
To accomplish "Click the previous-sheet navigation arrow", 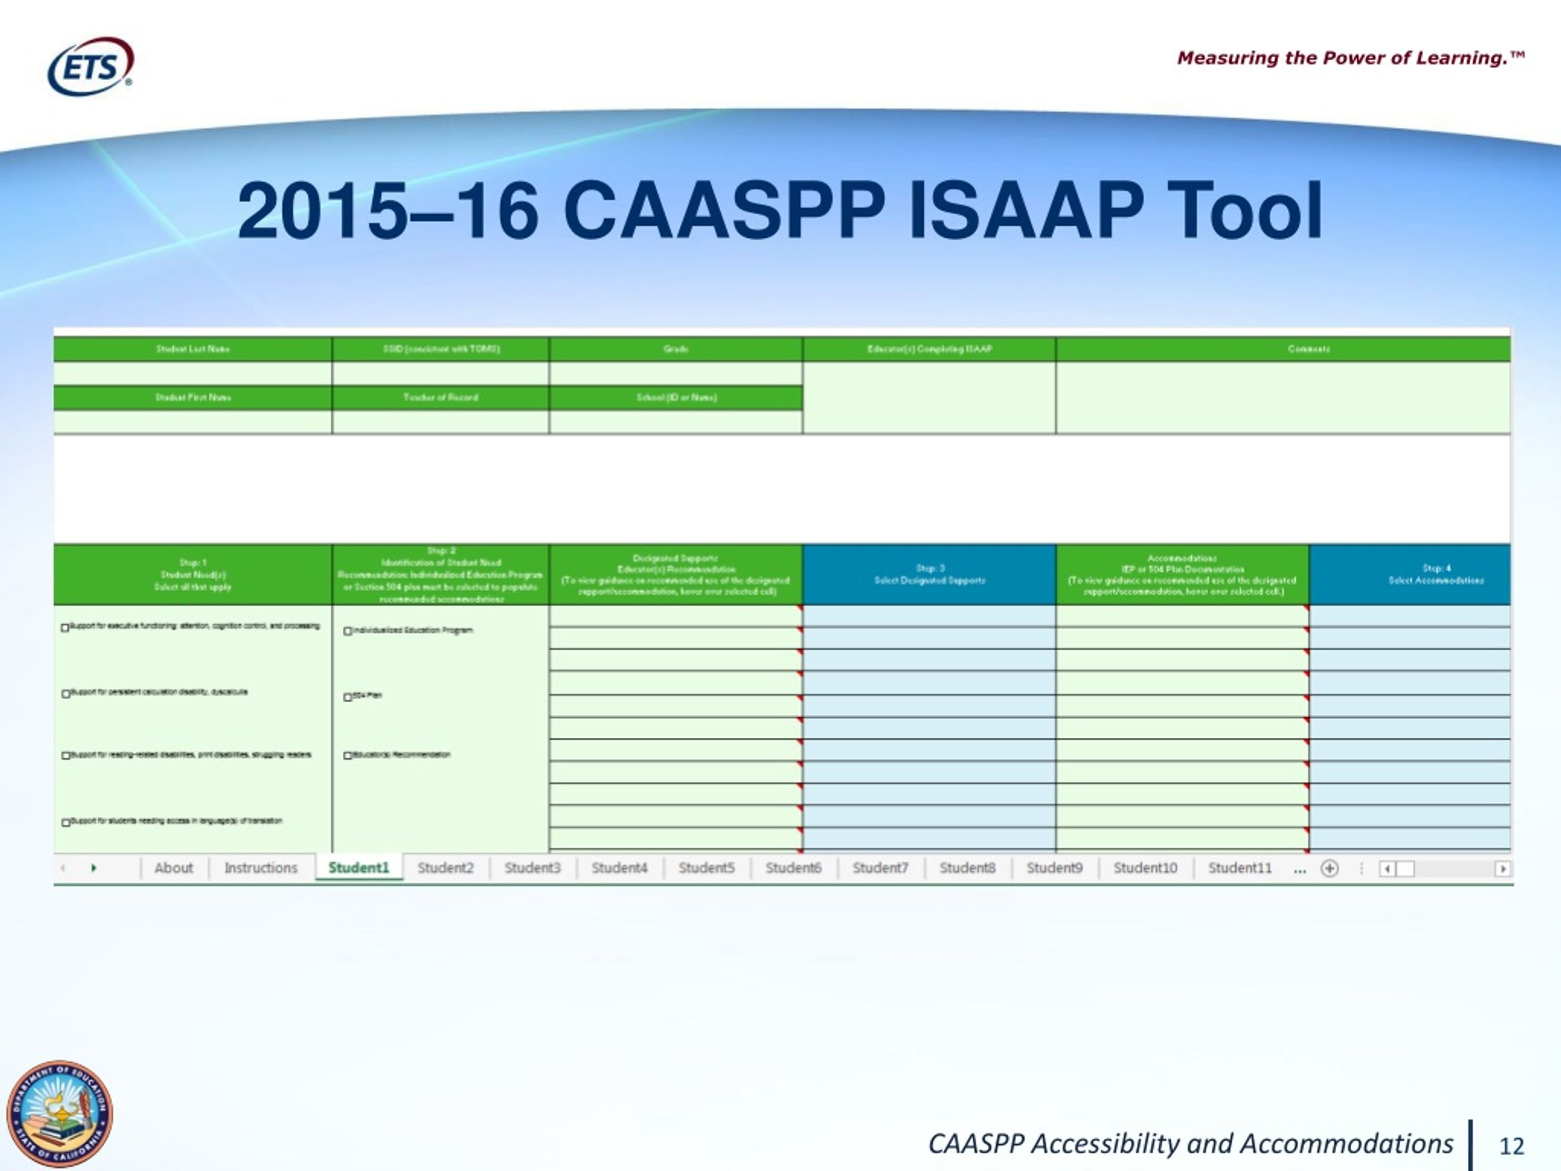I will (x=63, y=867).
